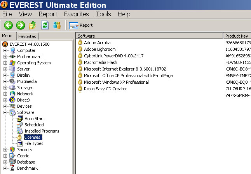This screenshot has width=251, height=174.
Task: Click the Licenses padlock icon in tree
Action: [19, 137]
